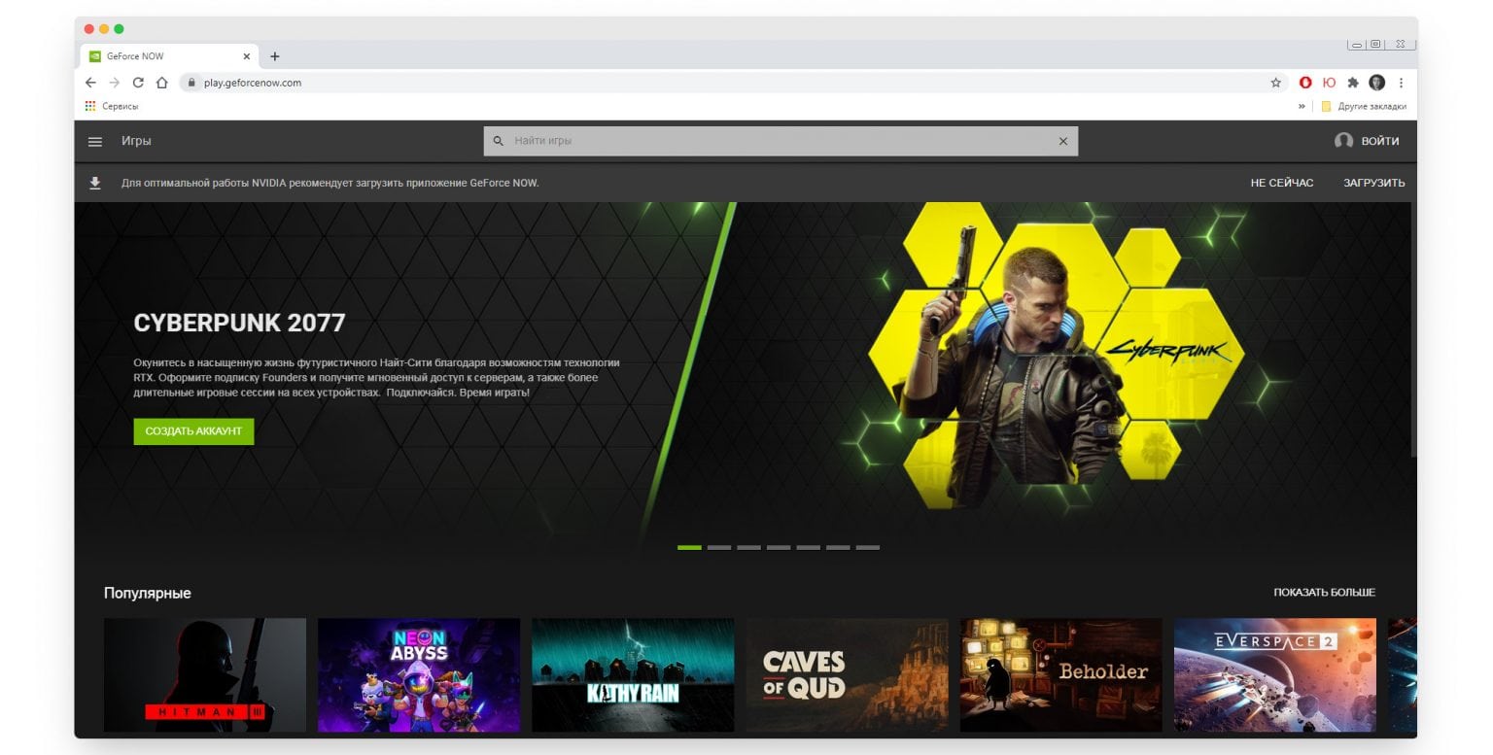
Task: Click the СОЗДАТЬ АККАУНТ button
Action: pyautogui.click(x=193, y=431)
